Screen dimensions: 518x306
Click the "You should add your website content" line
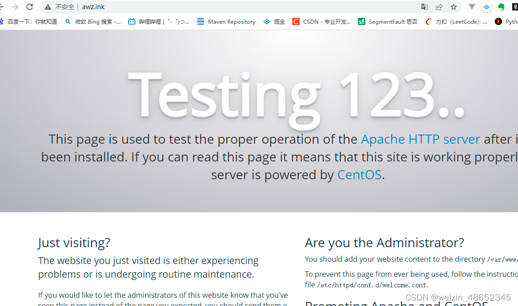click(x=411, y=259)
